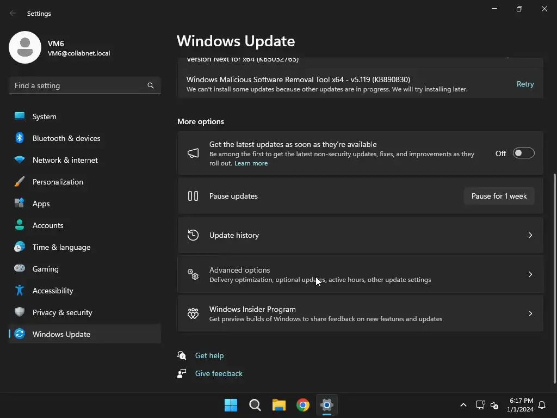Click the 6:17 PM clock in taskbar
557x418 pixels.
point(522,405)
